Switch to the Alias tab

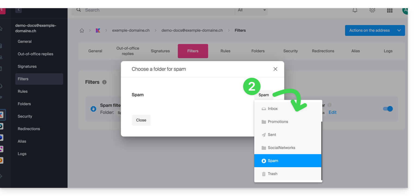[356, 51]
